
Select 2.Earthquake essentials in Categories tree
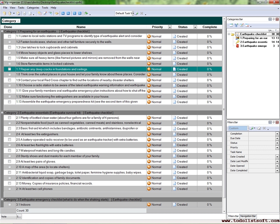point(253,42)
